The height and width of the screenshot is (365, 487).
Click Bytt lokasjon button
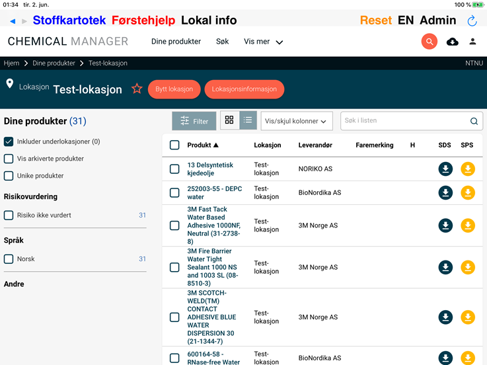coord(174,89)
